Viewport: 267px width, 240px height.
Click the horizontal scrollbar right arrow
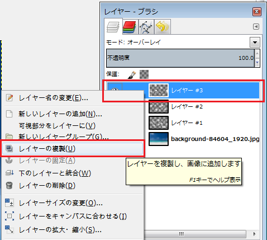(x=254, y=234)
